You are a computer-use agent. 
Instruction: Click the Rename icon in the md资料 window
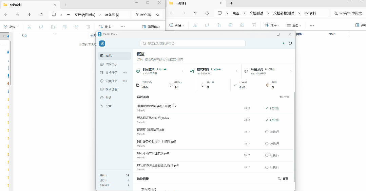pos(230,25)
